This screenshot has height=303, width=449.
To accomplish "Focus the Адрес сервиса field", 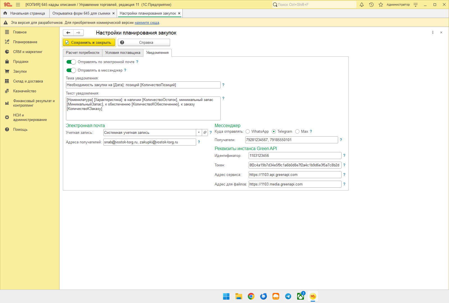I will [x=295, y=175].
